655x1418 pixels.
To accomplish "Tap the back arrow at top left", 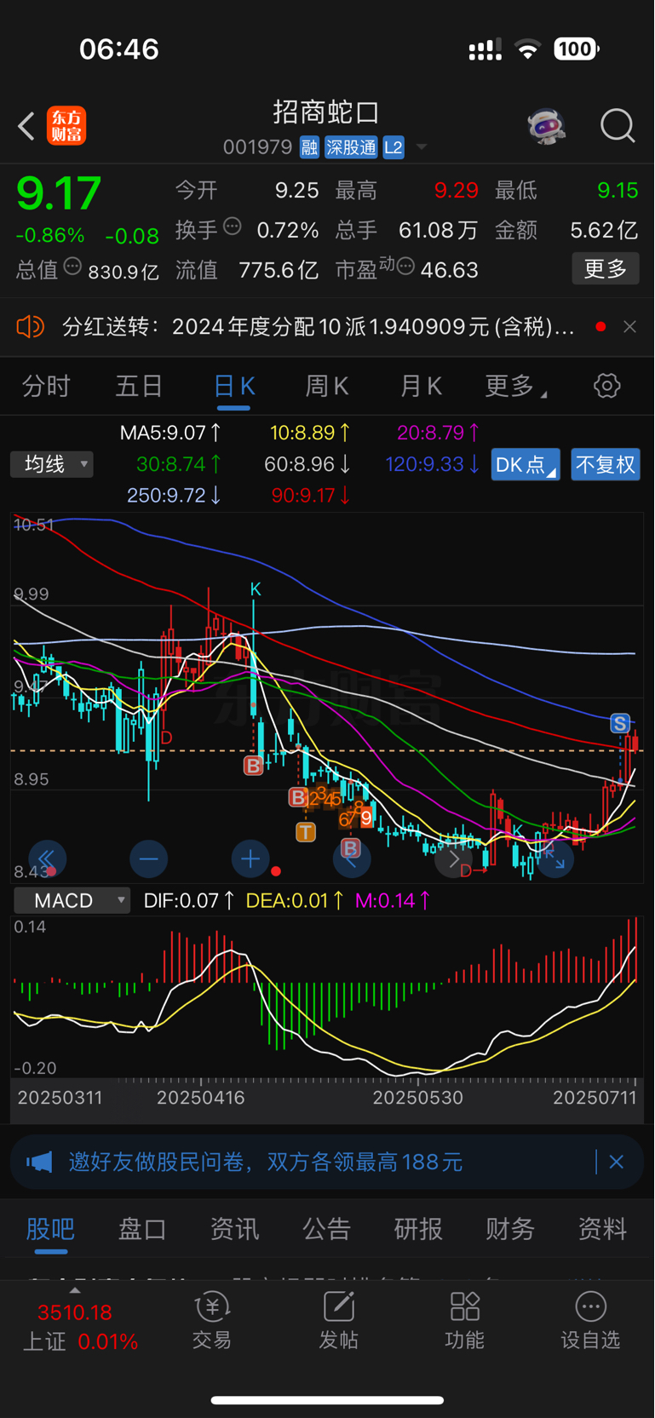I will tap(26, 126).
